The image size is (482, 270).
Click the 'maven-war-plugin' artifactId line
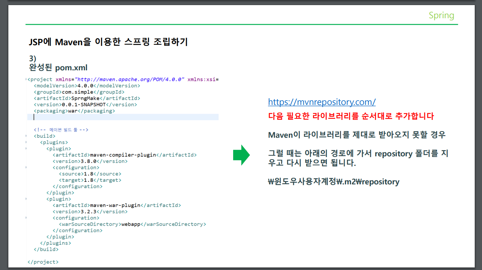(117, 205)
